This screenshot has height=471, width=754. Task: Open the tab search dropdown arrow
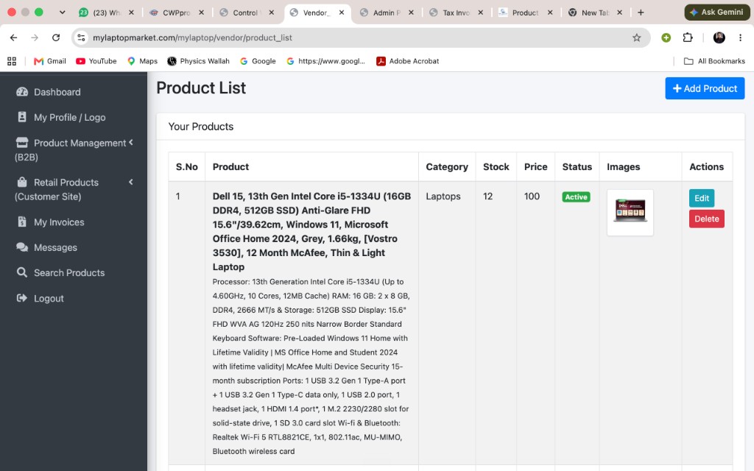pos(62,13)
